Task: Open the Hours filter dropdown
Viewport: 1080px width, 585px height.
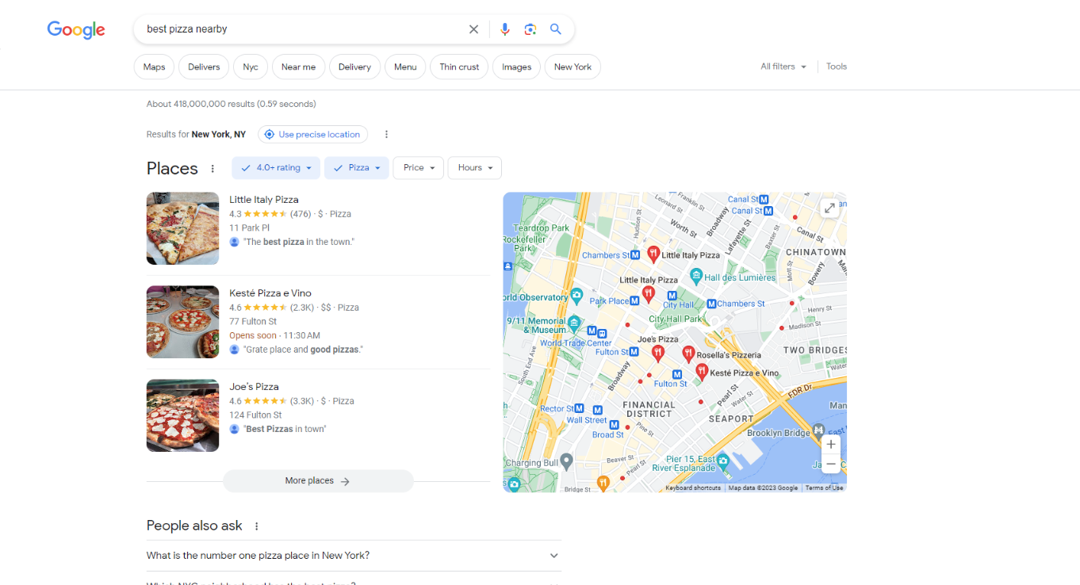Action: coord(475,168)
